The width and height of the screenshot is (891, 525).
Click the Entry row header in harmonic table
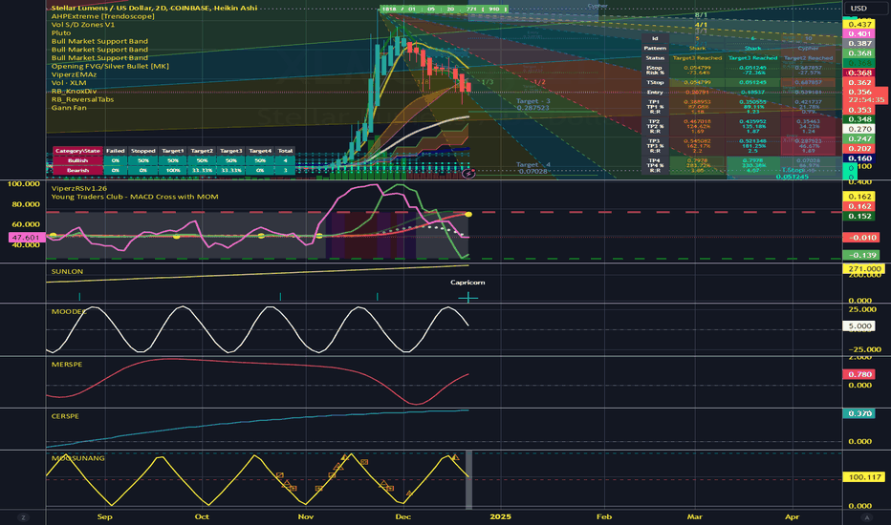[x=655, y=92]
